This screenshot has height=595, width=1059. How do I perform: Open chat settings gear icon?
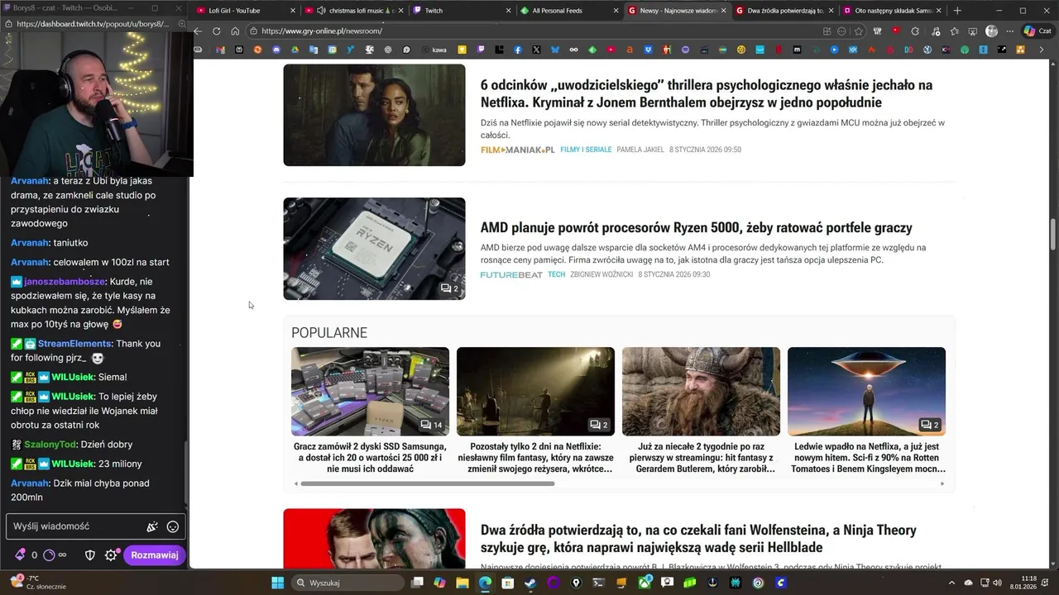pyautogui.click(x=111, y=555)
